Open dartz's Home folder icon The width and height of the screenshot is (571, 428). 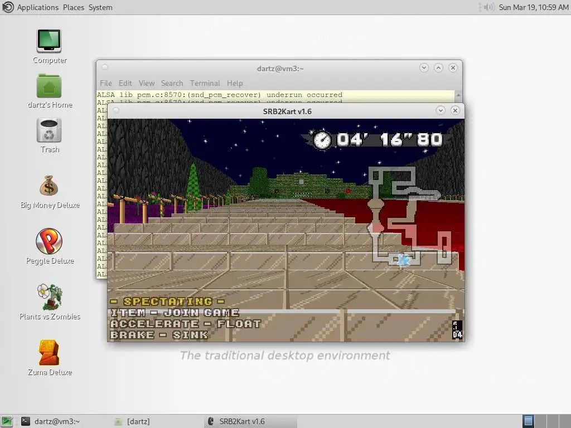pos(49,86)
